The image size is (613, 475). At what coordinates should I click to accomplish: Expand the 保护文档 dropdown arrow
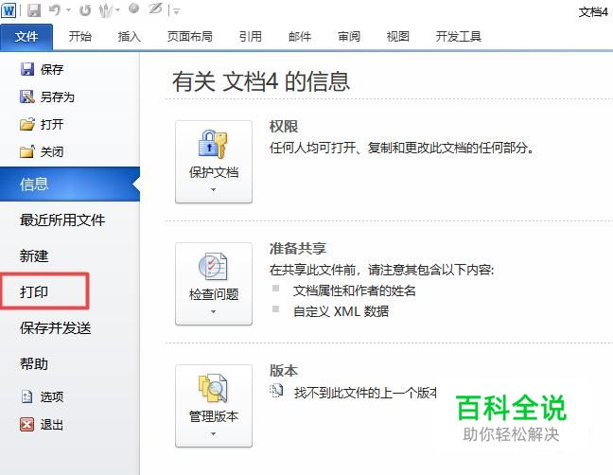tap(214, 189)
